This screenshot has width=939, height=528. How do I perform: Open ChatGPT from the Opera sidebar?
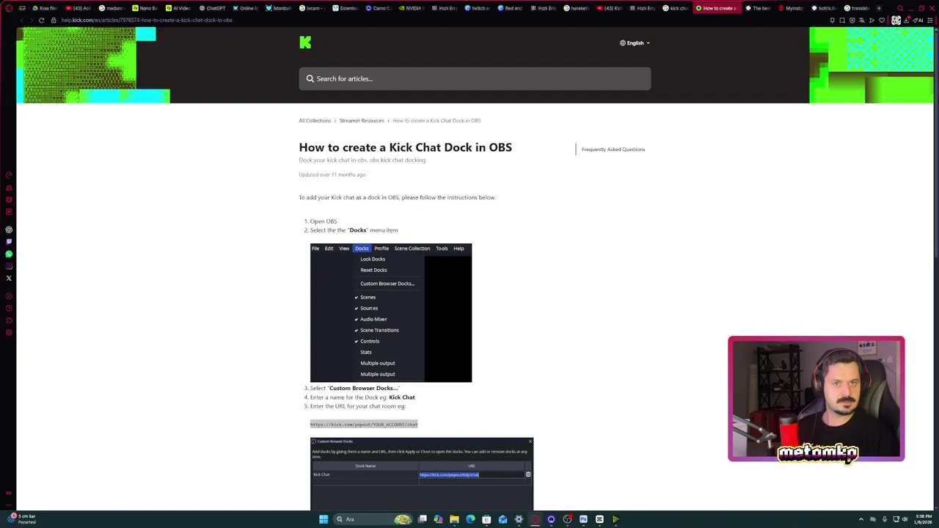pos(9,230)
